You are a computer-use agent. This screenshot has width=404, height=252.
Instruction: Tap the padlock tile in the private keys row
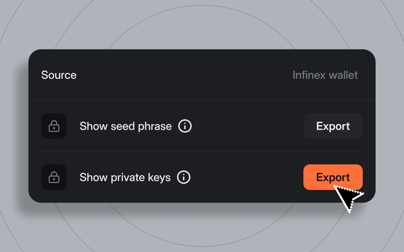54,177
